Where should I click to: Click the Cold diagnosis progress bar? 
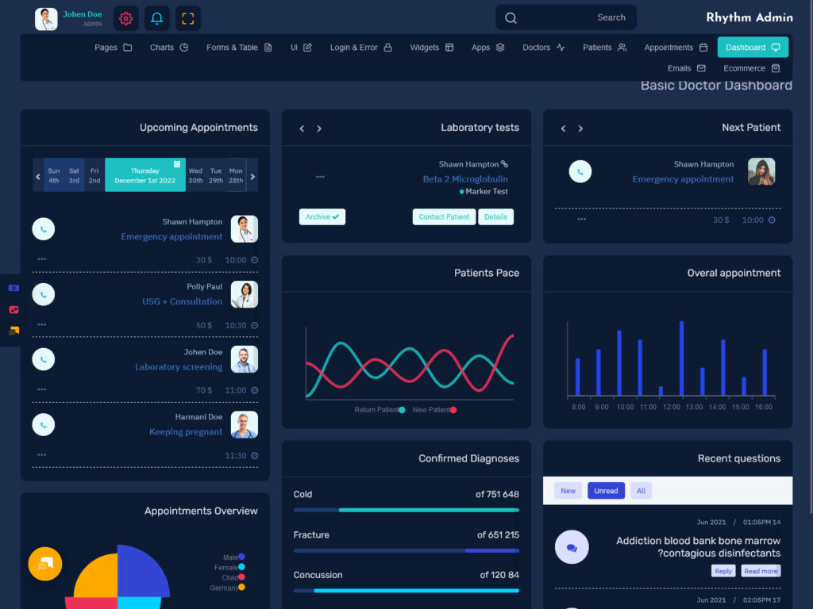pos(406,510)
